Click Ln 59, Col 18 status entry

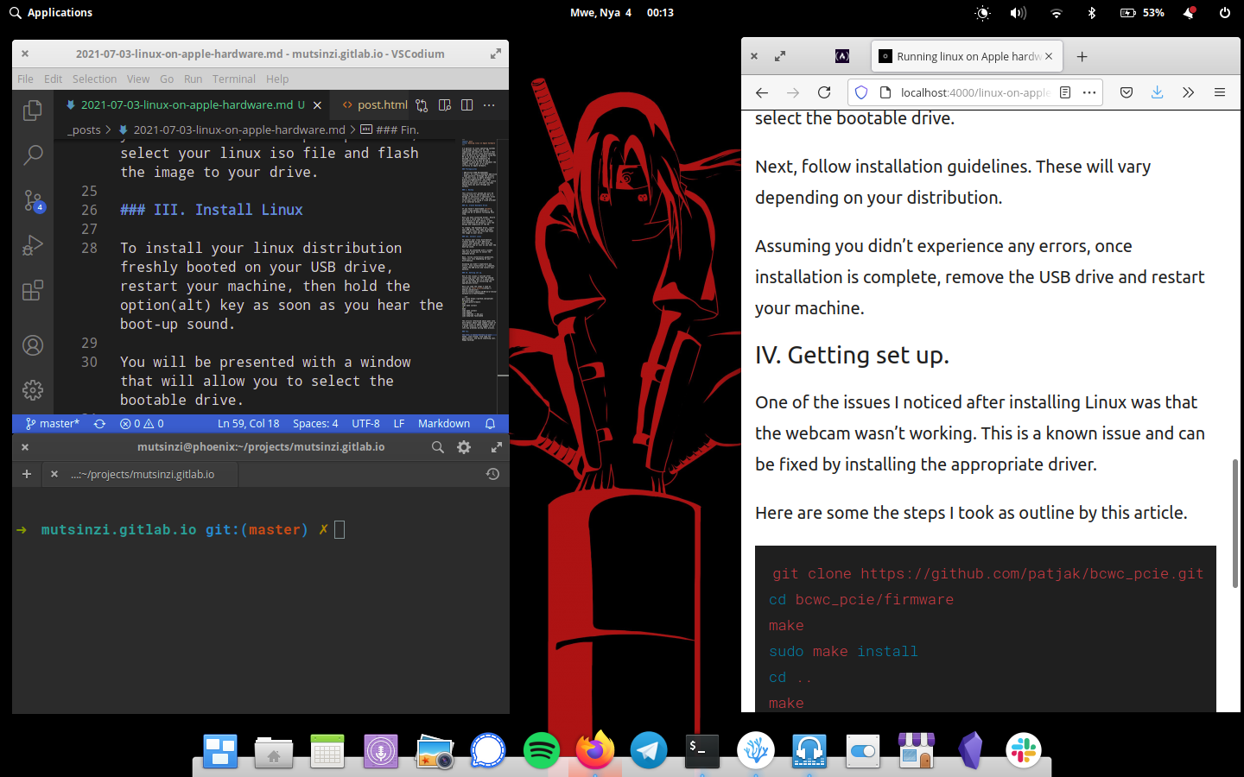point(249,424)
